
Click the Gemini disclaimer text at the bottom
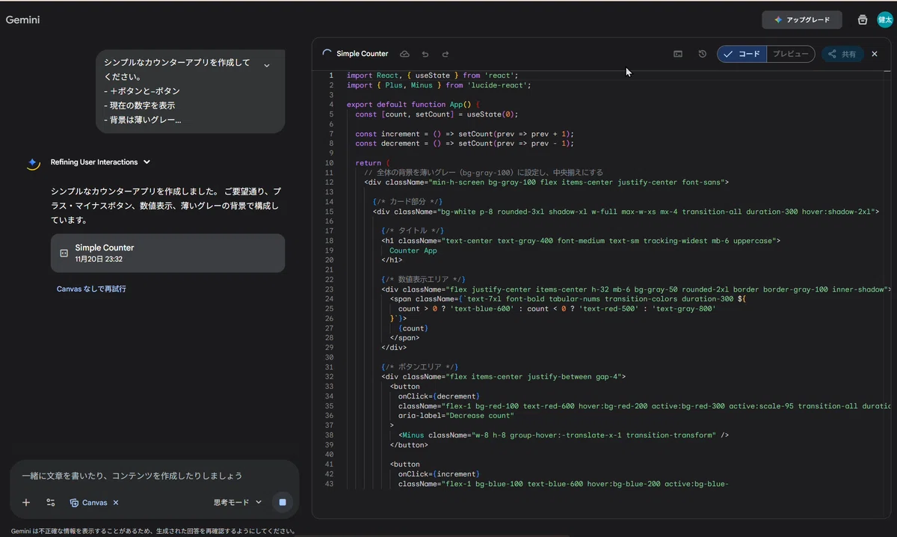pyautogui.click(x=153, y=531)
